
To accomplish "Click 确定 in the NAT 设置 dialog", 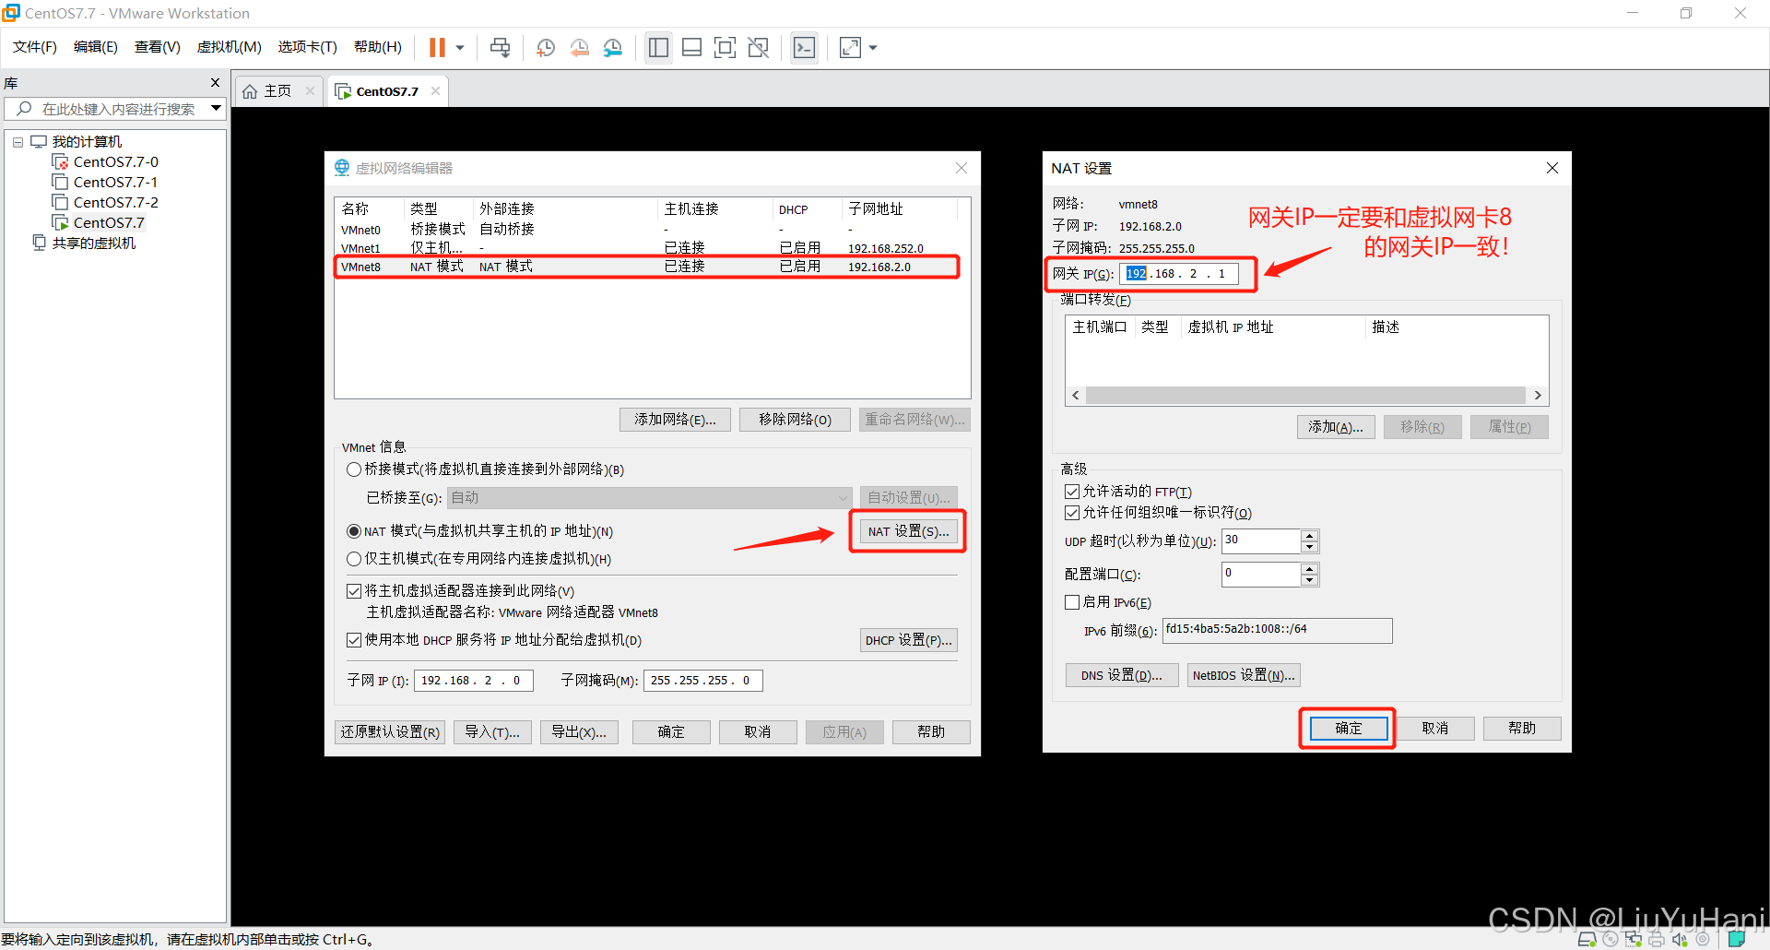I will pyautogui.click(x=1349, y=729).
